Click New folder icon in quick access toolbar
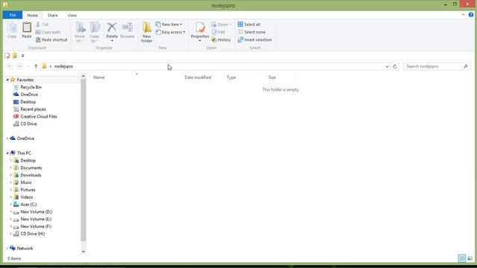477x268 pixels. [15, 56]
